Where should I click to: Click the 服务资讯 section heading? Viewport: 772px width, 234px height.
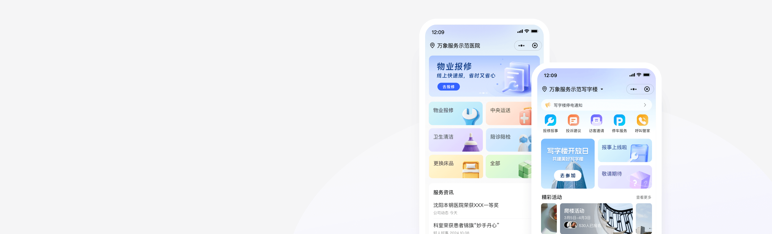[443, 192]
